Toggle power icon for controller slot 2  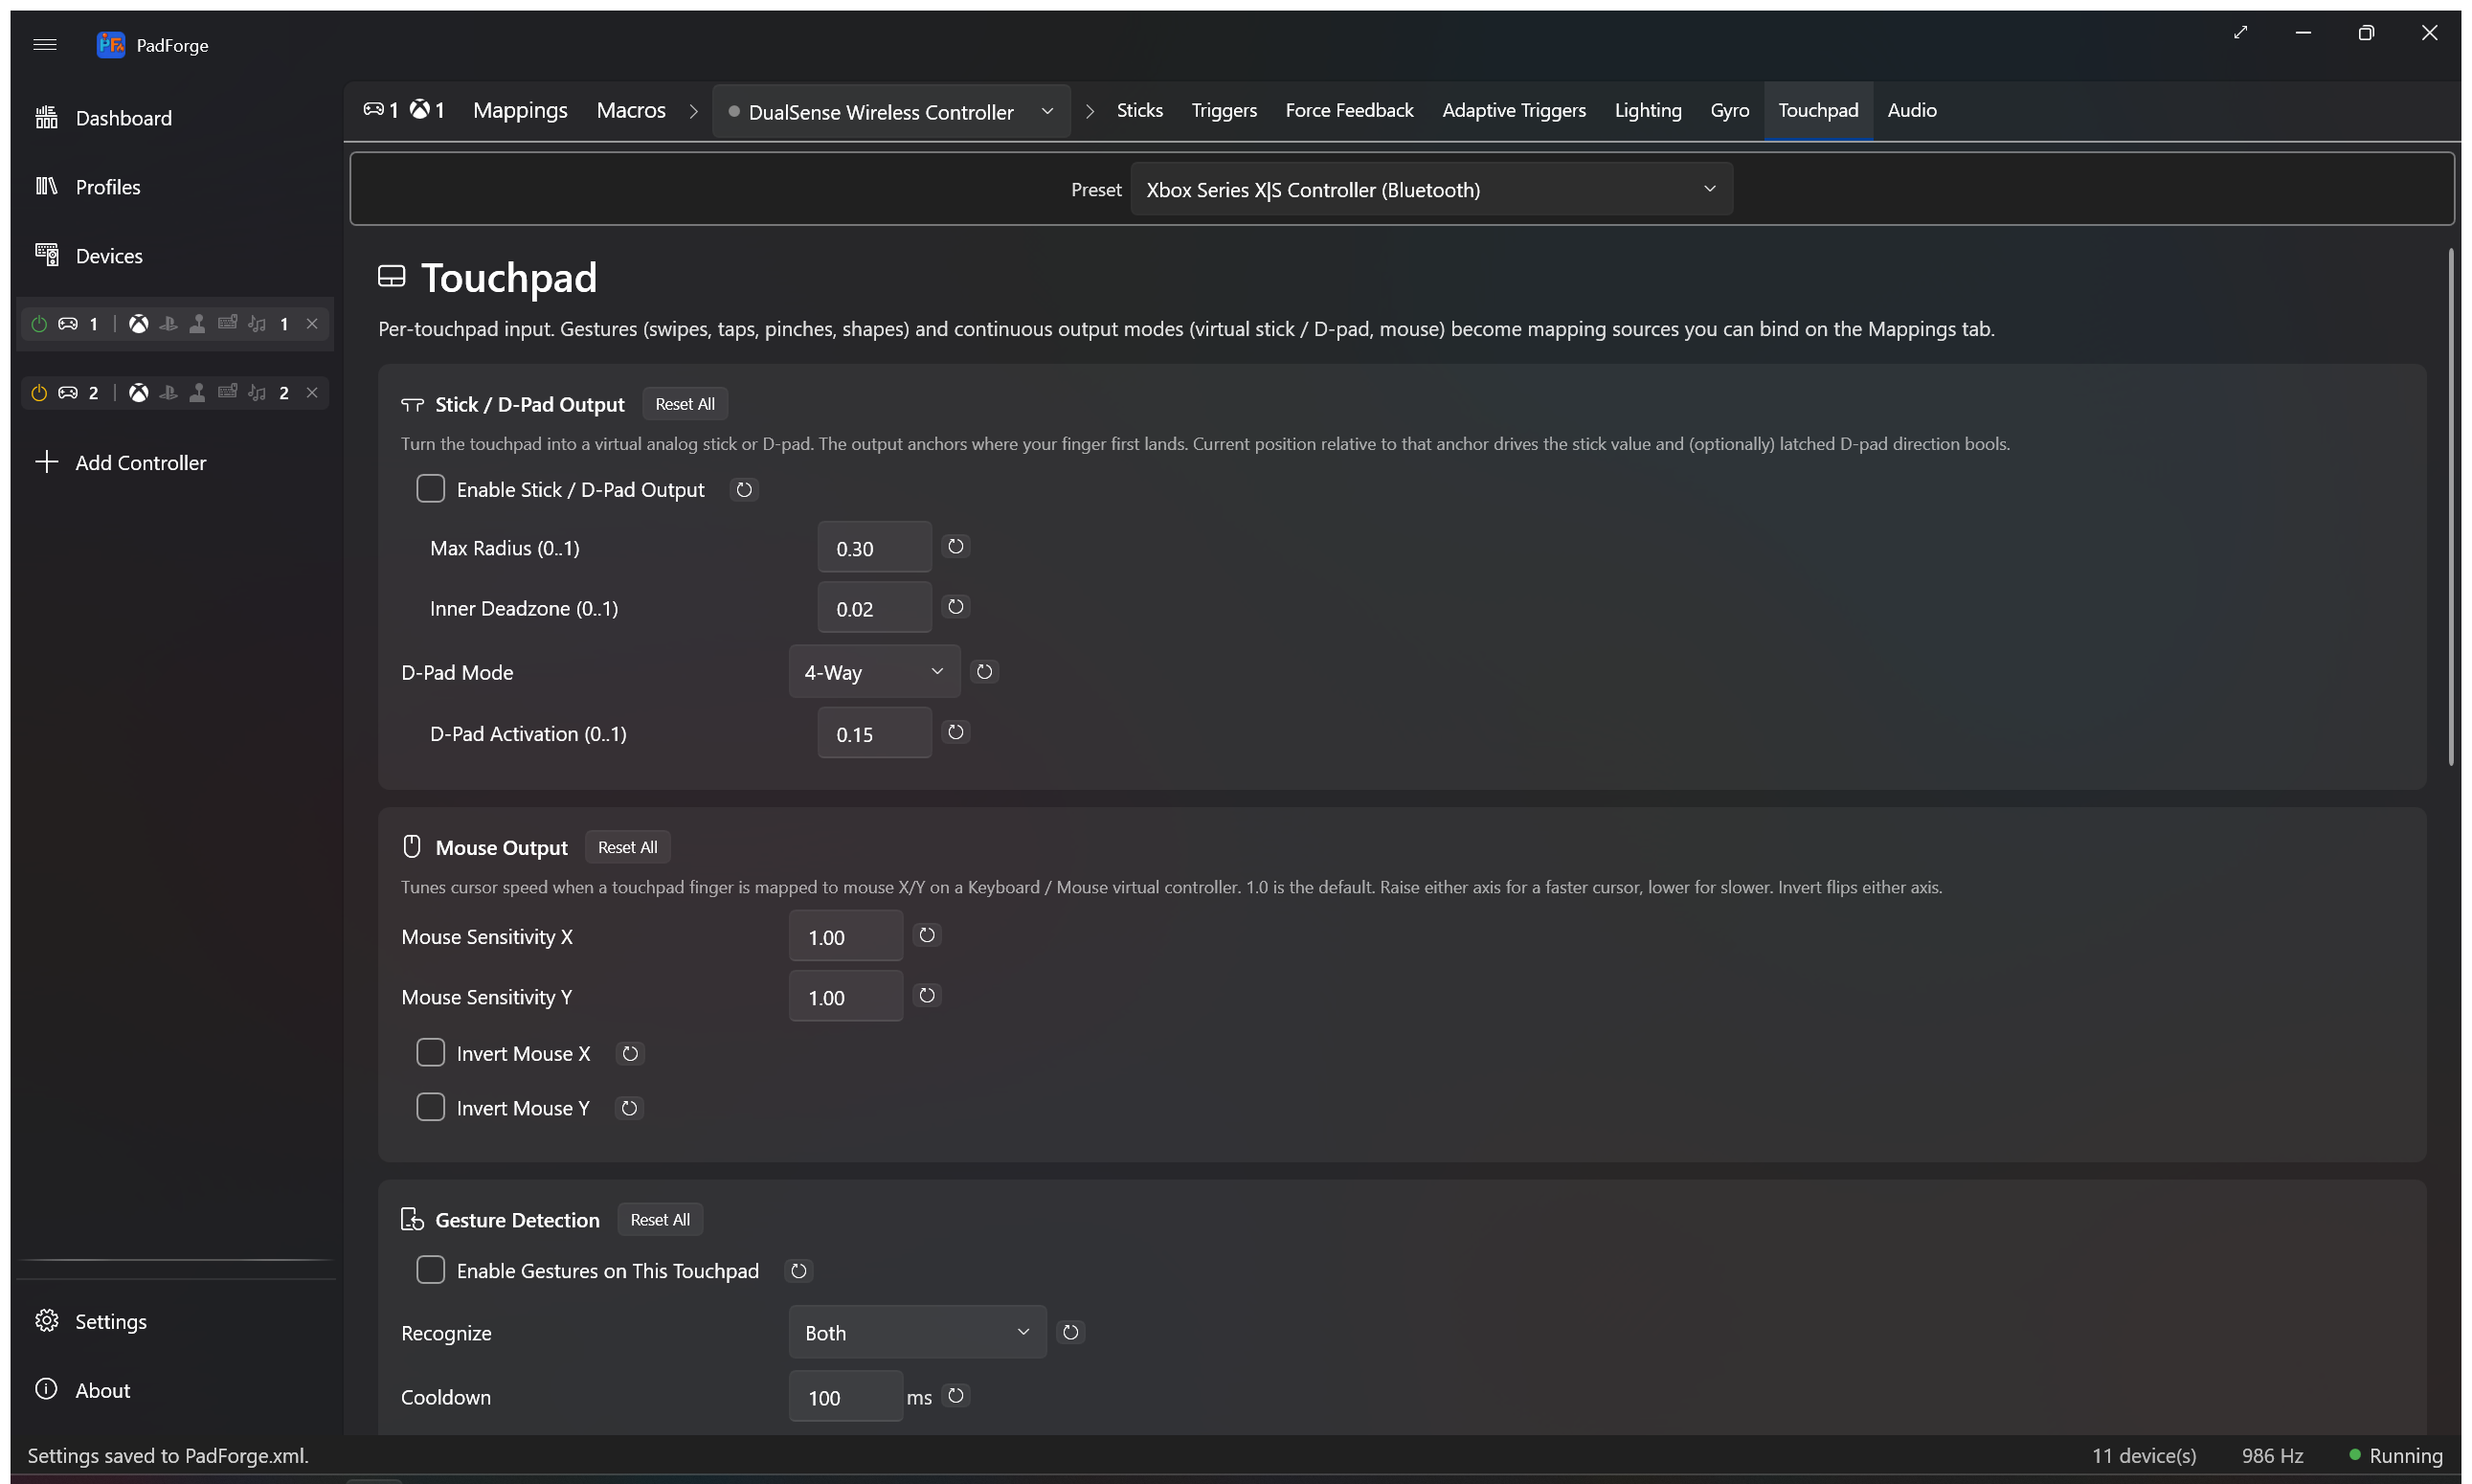click(x=39, y=393)
